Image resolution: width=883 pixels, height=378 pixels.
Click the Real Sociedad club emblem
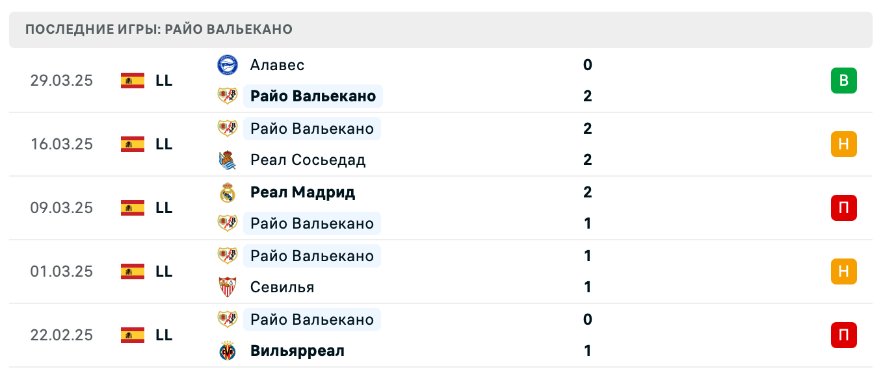click(x=228, y=160)
